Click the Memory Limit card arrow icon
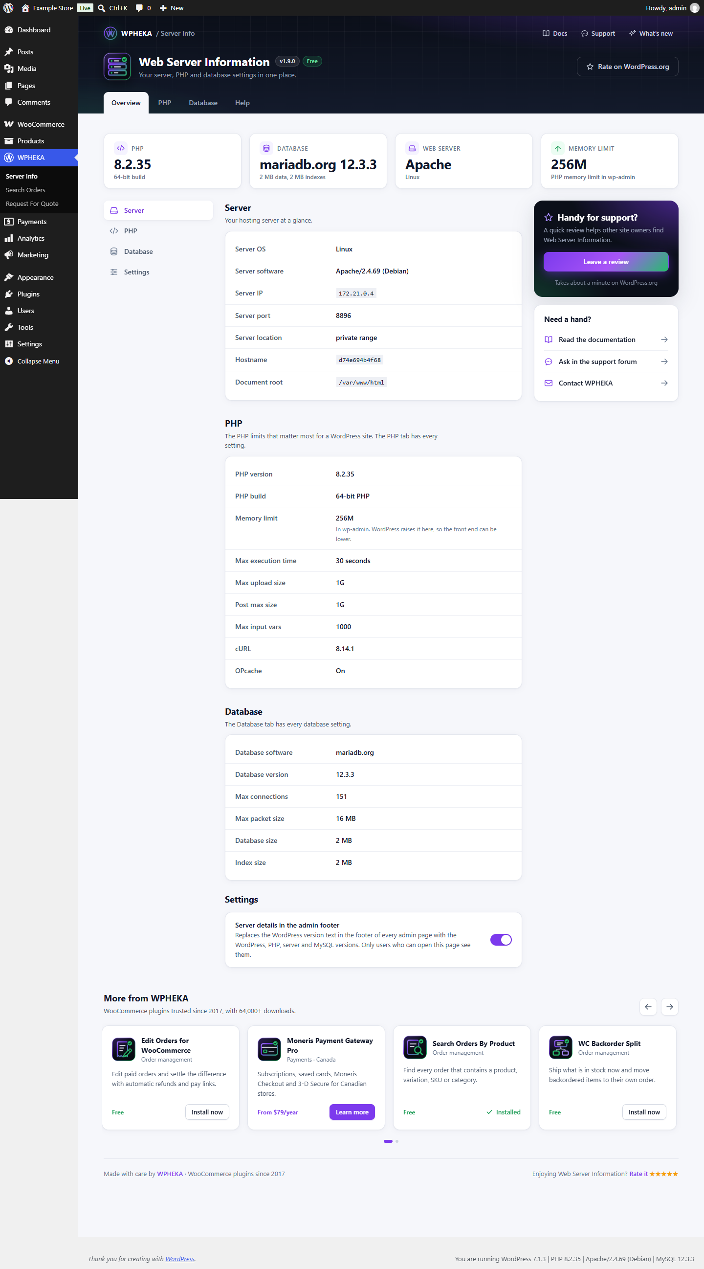The height and width of the screenshot is (1269, 704). click(x=557, y=148)
